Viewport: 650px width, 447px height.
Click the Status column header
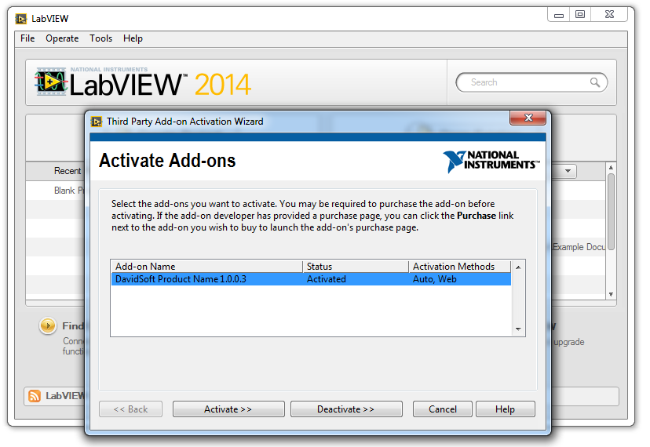356,267
